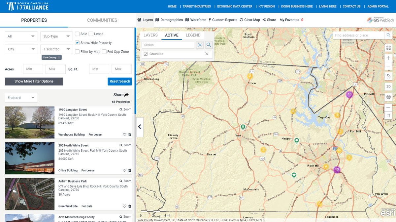The image size is (396, 222).
Task: Trash icon for 205 North White Street
Action: (x=130, y=170)
